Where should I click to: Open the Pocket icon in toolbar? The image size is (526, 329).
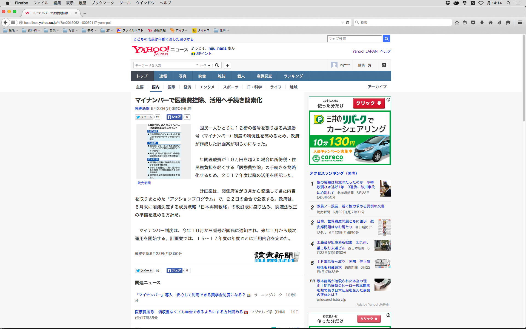473,22
